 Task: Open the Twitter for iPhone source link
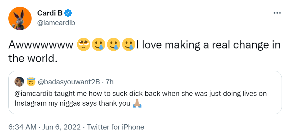click(x=115, y=127)
